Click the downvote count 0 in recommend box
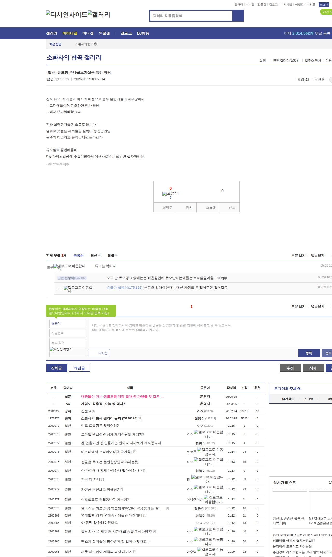 coord(222,191)
